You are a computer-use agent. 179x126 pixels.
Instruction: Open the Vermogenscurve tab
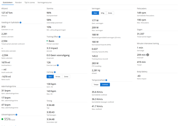[x=45, y=2]
